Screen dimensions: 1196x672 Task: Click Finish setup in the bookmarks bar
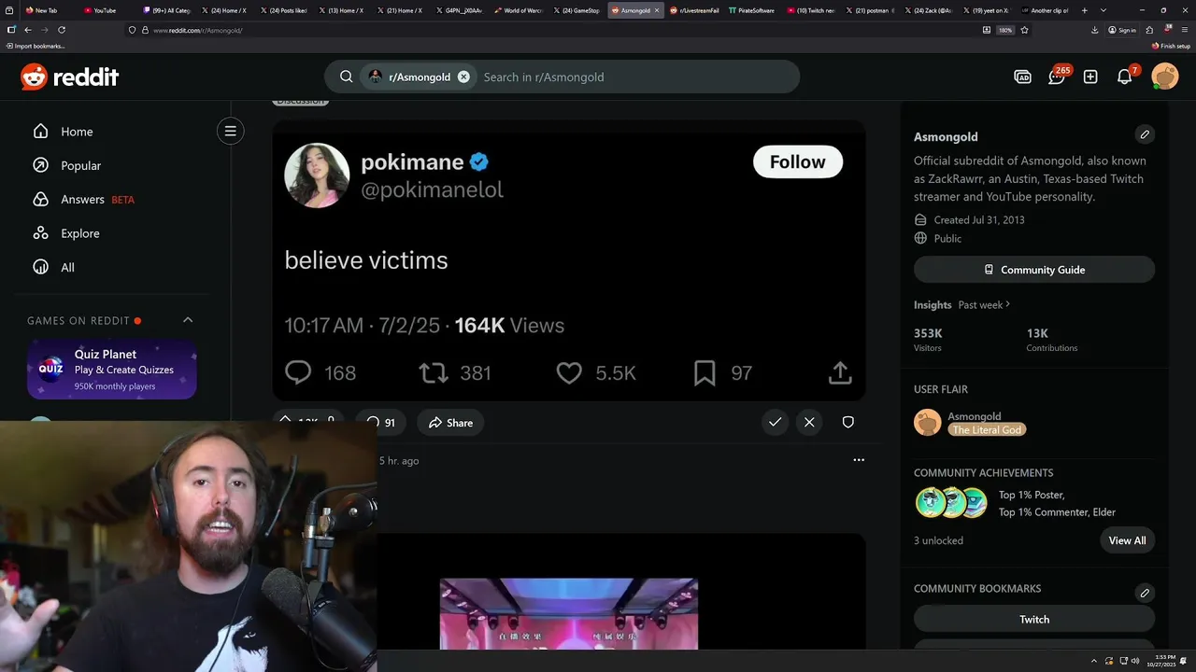[1171, 46]
